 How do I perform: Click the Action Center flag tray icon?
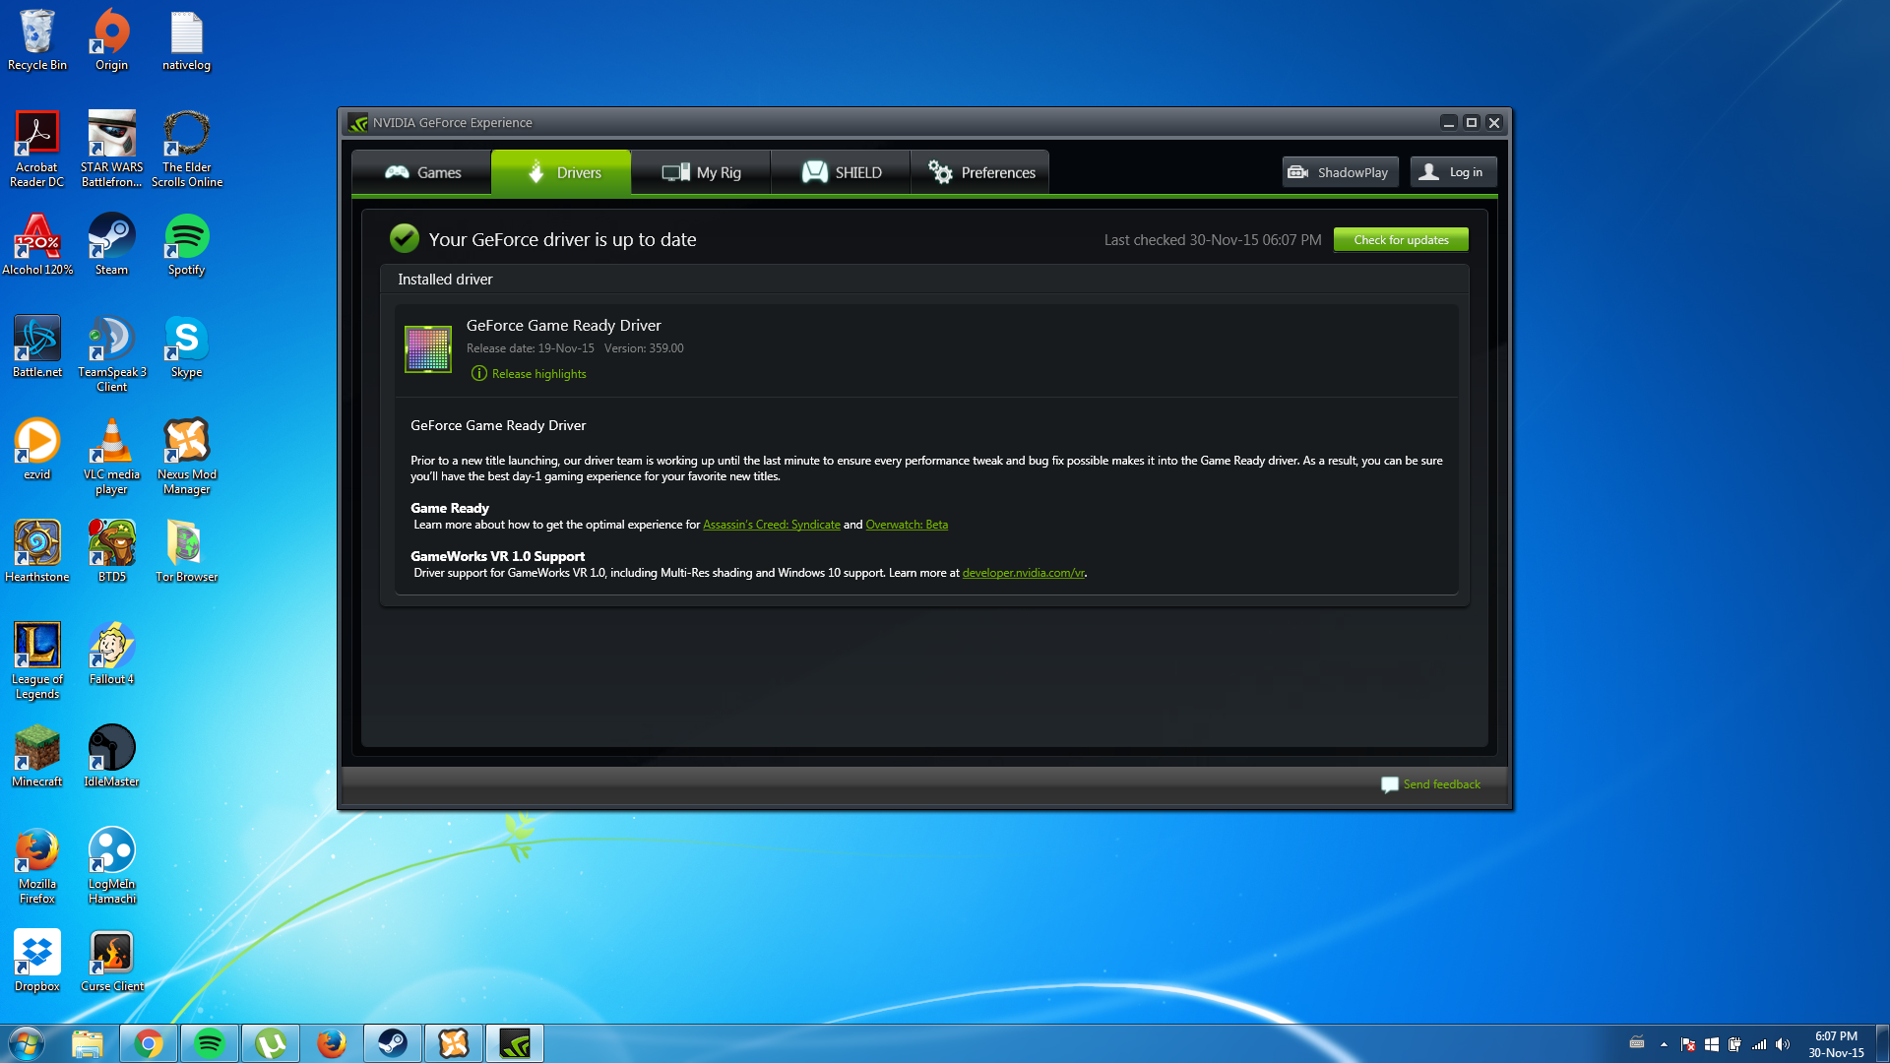[1688, 1044]
